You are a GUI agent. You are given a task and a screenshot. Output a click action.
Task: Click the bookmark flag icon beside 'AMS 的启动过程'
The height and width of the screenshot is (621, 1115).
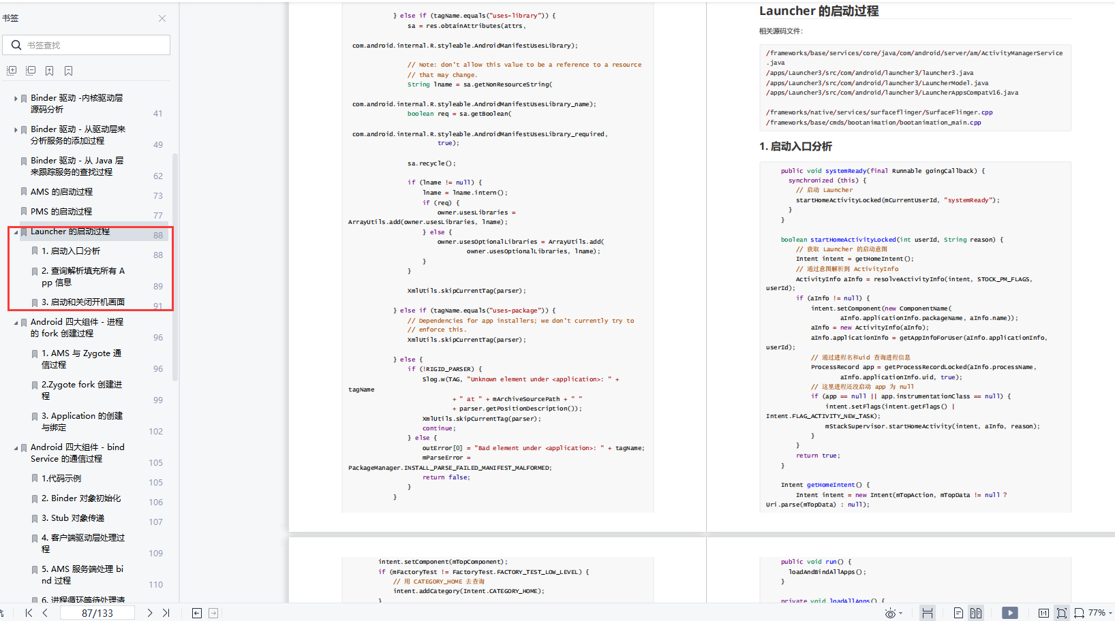[24, 193]
